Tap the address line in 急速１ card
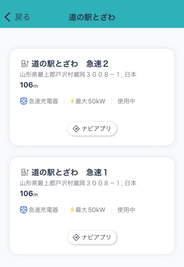Screen dimensions: 184x267 tap(78, 183)
